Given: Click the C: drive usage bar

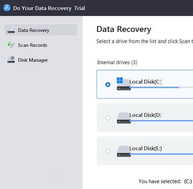Looking at the screenshot, I should (161, 87).
